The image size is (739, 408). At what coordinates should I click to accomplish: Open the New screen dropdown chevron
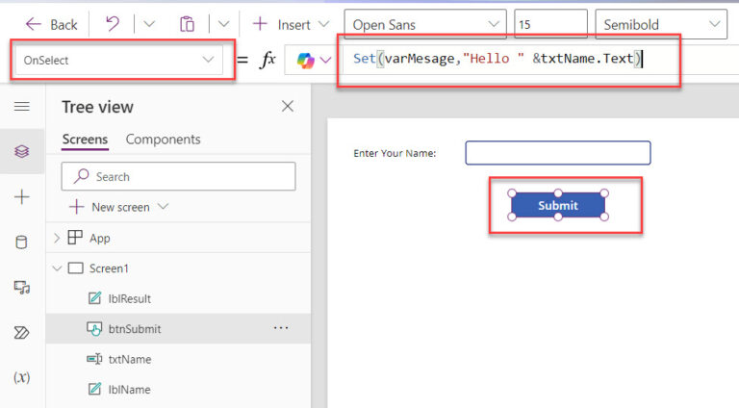coord(163,206)
